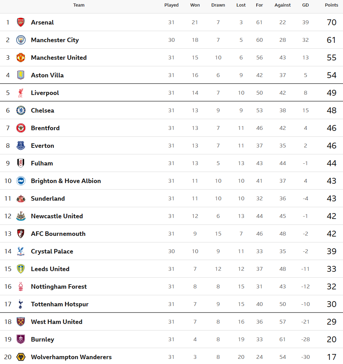Click the Team column header

[79, 5]
